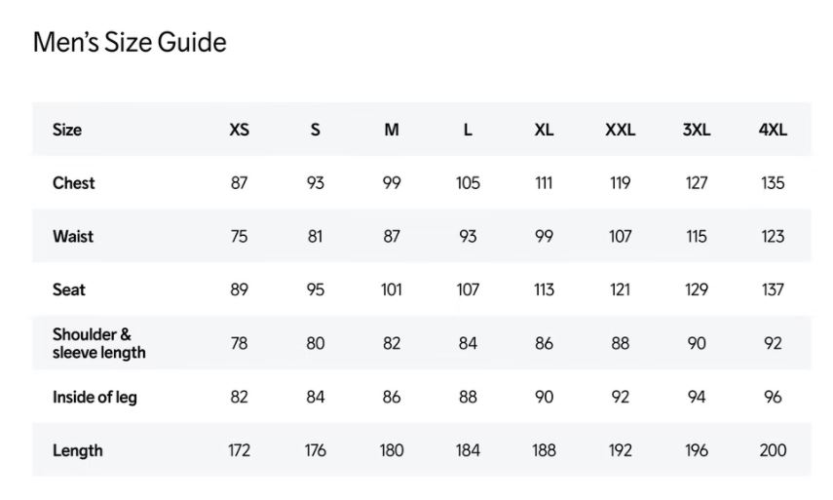Select length value 172 for XS
833x500 pixels.
pyautogui.click(x=239, y=450)
